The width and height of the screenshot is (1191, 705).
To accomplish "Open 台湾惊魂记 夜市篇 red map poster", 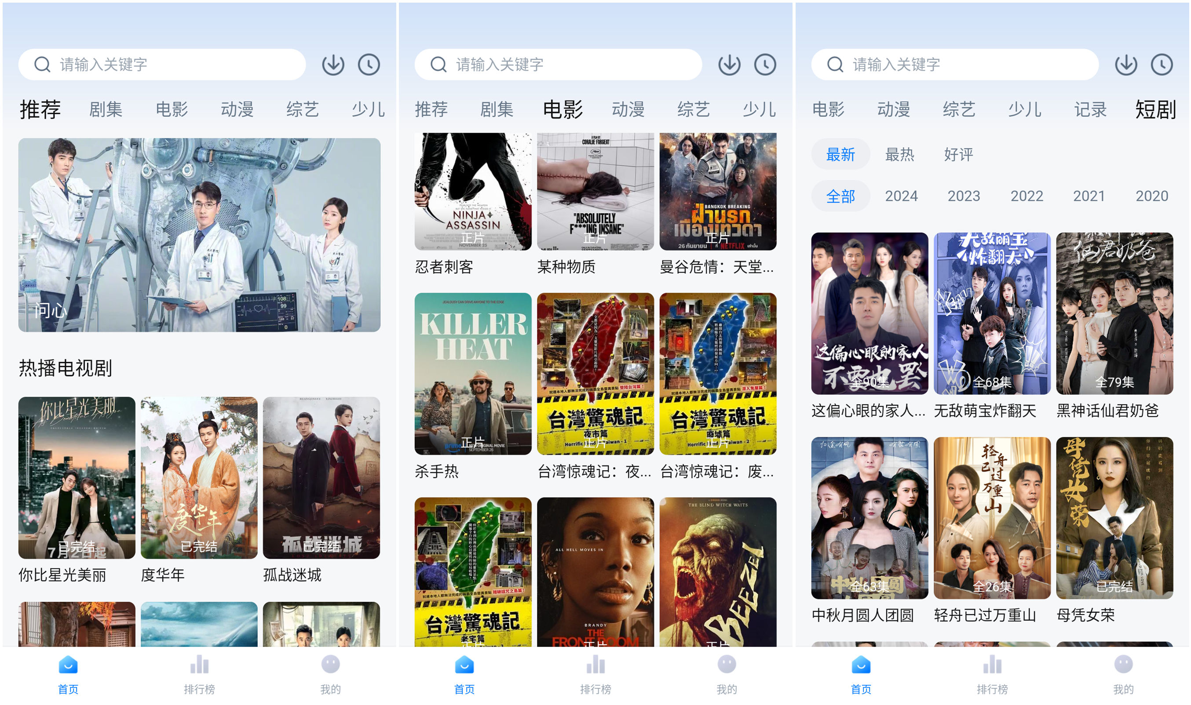I will (595, 374).
